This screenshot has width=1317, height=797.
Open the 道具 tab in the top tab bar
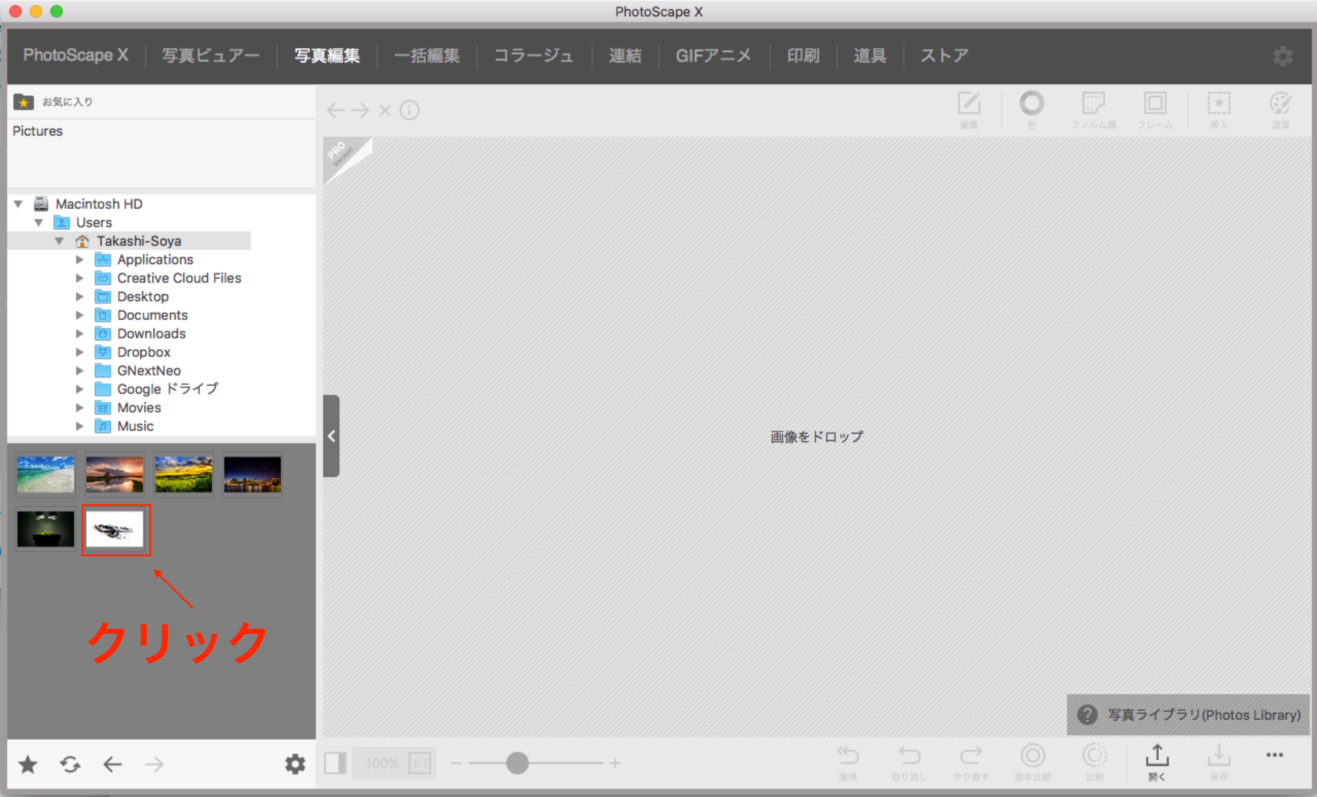coord(870,56)
